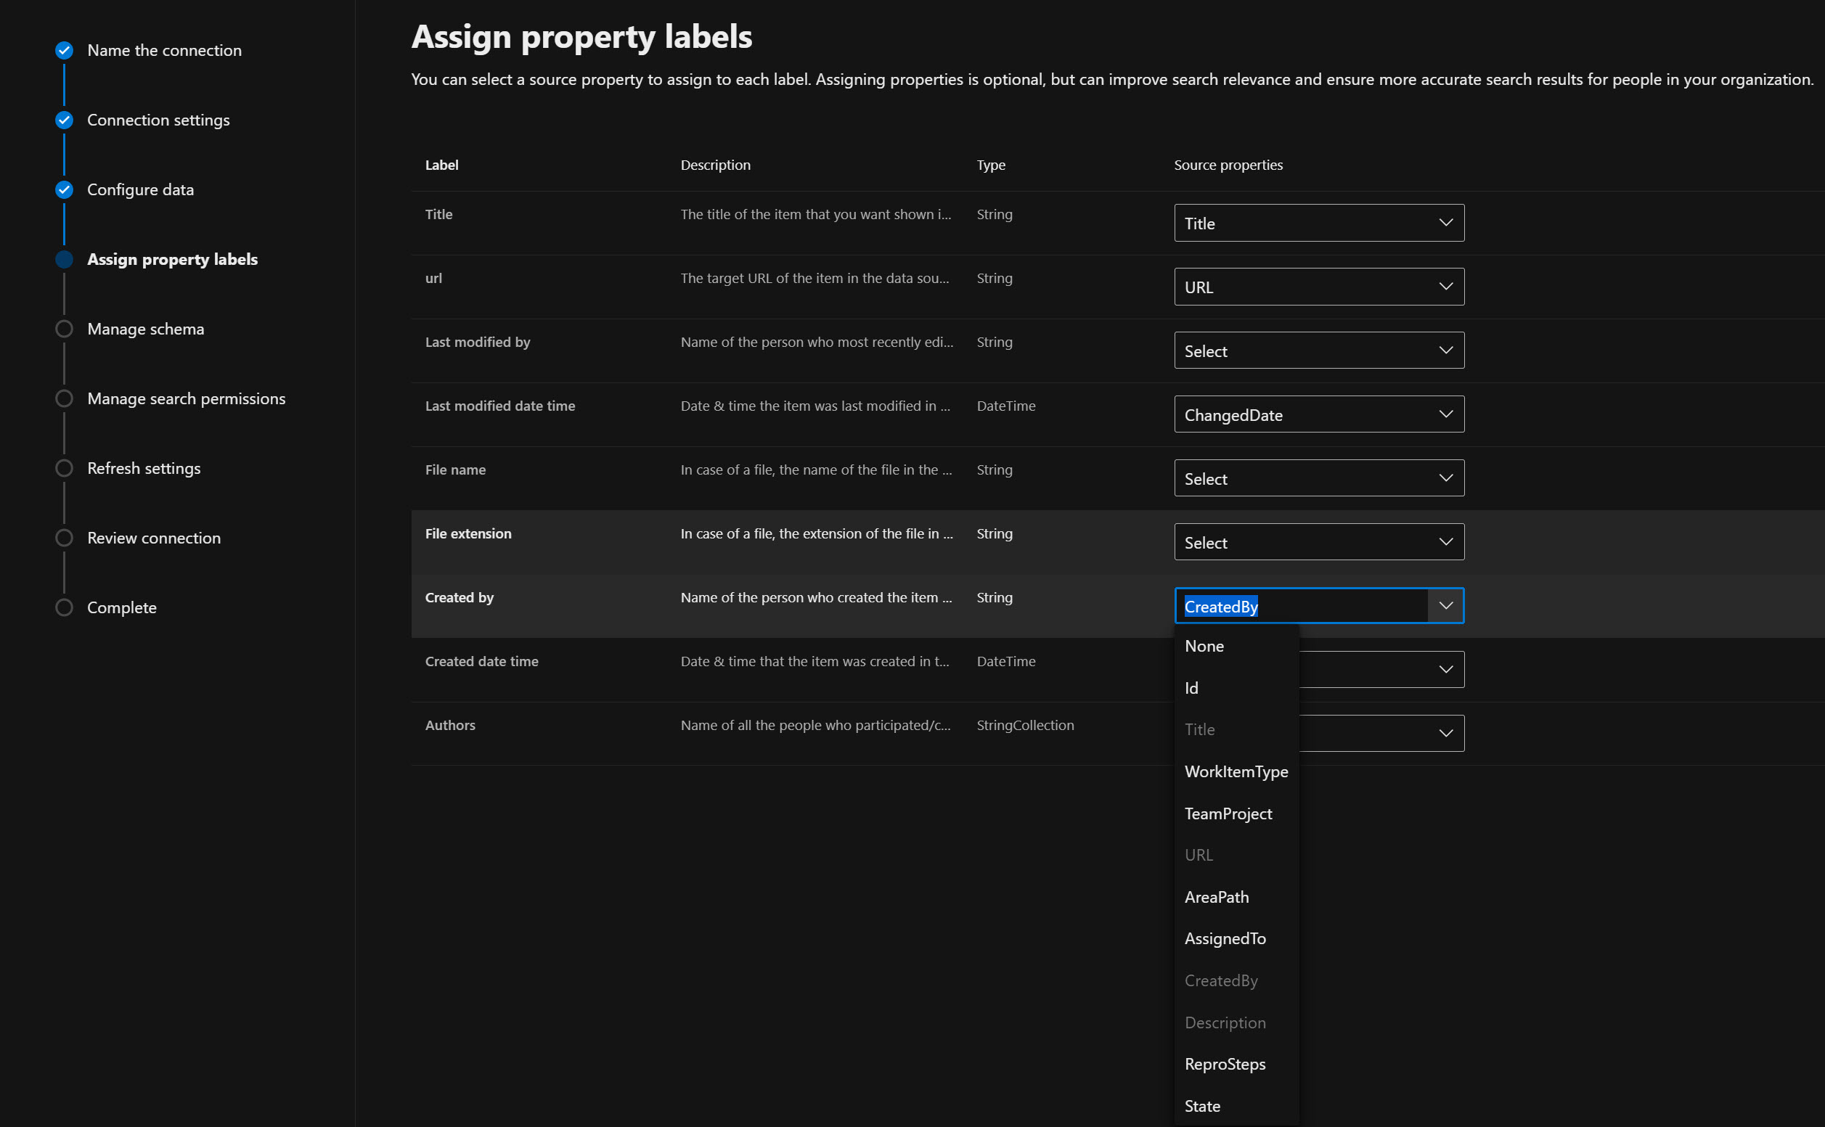Collapse the CreatedBy combo box chevron

1445,606
